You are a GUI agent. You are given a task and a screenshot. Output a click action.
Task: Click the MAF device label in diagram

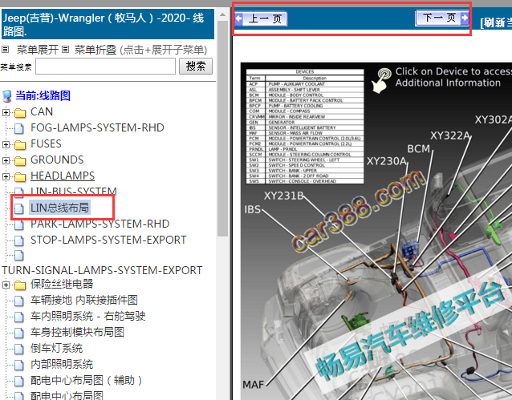click(253, 385)
